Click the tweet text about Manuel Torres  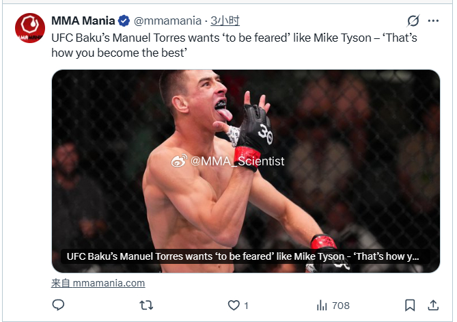pyautogui.click(x=234, y=45)
